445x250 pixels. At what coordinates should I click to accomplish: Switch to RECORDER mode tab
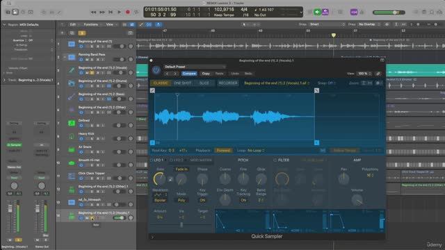pyautogui.click(x=228, y=83)
